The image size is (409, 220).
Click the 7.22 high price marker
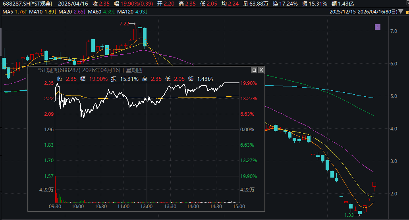point(125,24)
